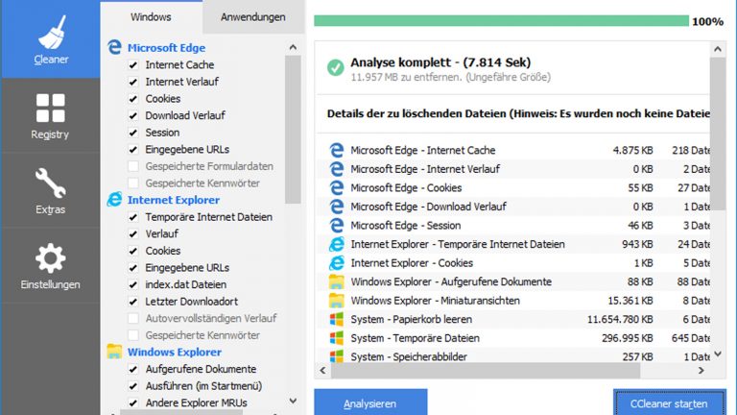Image resolution: width=737 pixels, height=415 pixels.
Task: Switch to the Windows tab
Action: [151, 17]
